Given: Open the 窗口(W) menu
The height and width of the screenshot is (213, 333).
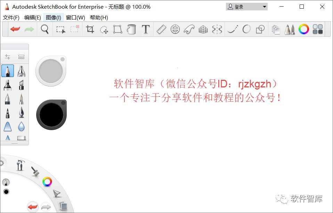Looking at the screenshot, I should 75,18.
